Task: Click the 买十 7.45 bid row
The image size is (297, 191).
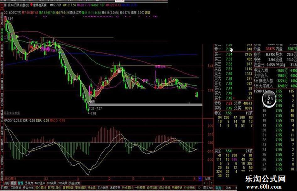Action: coord(233,98)
